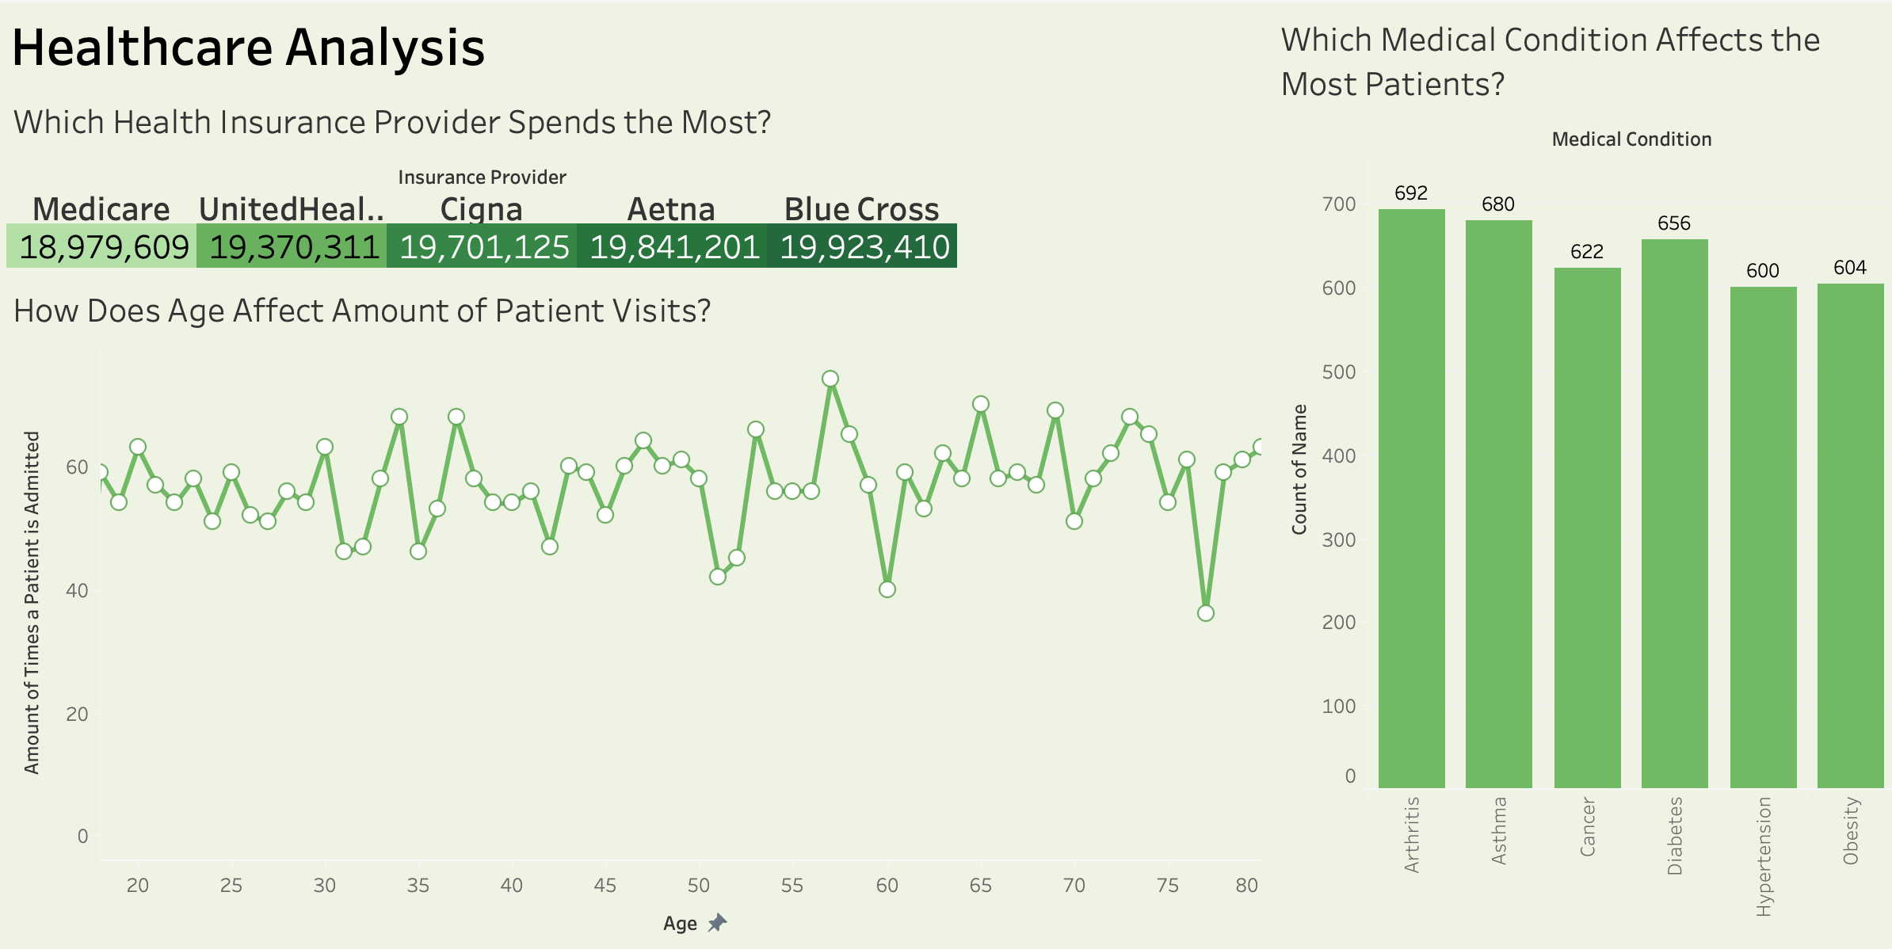Select the Blue Cross cell showing 19,923,410
Screen dimensions: 1892x949
coord(862,246)
